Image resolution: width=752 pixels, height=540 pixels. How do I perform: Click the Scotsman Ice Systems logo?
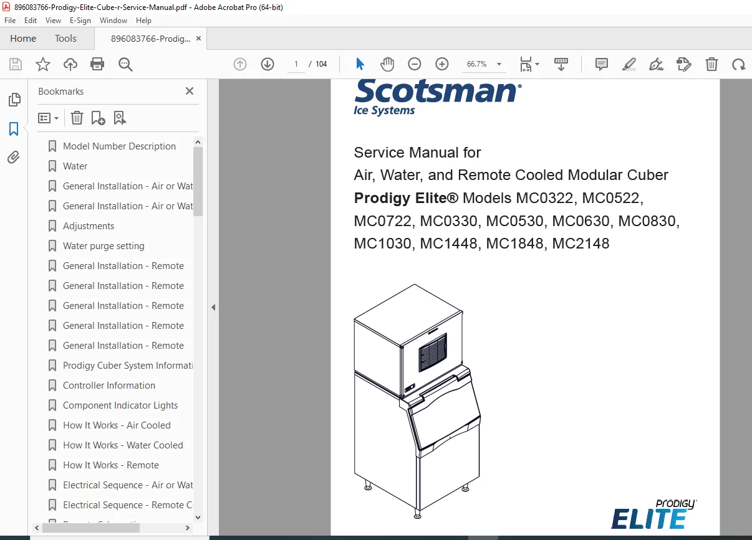pyautogui.click(x=438, y=98)
